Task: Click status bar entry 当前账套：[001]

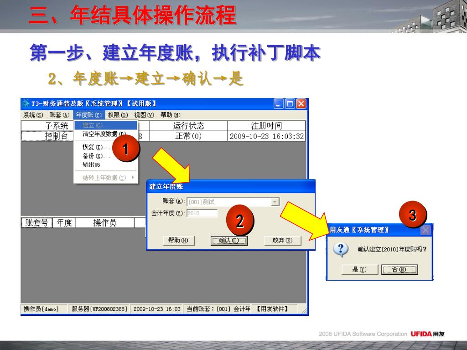Action: pyautogui.click(x=218, y=309)
